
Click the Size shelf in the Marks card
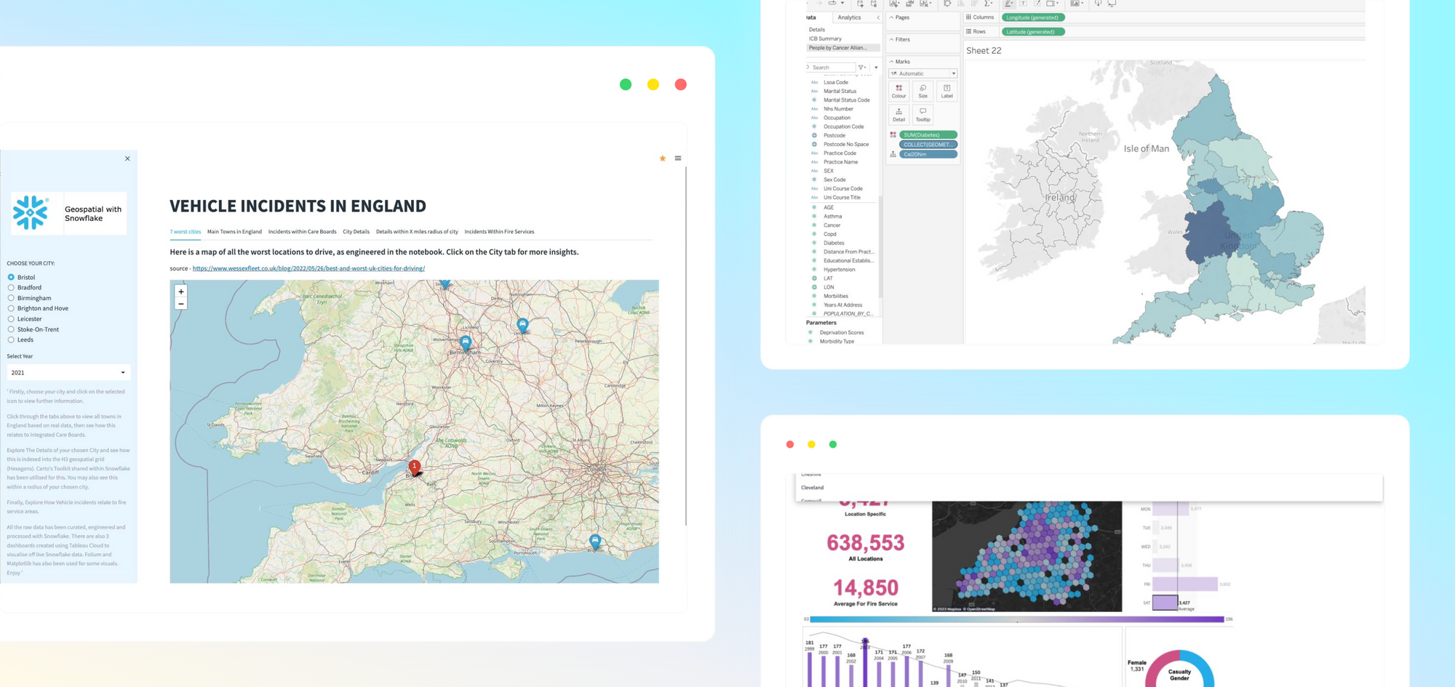(922, 91)
